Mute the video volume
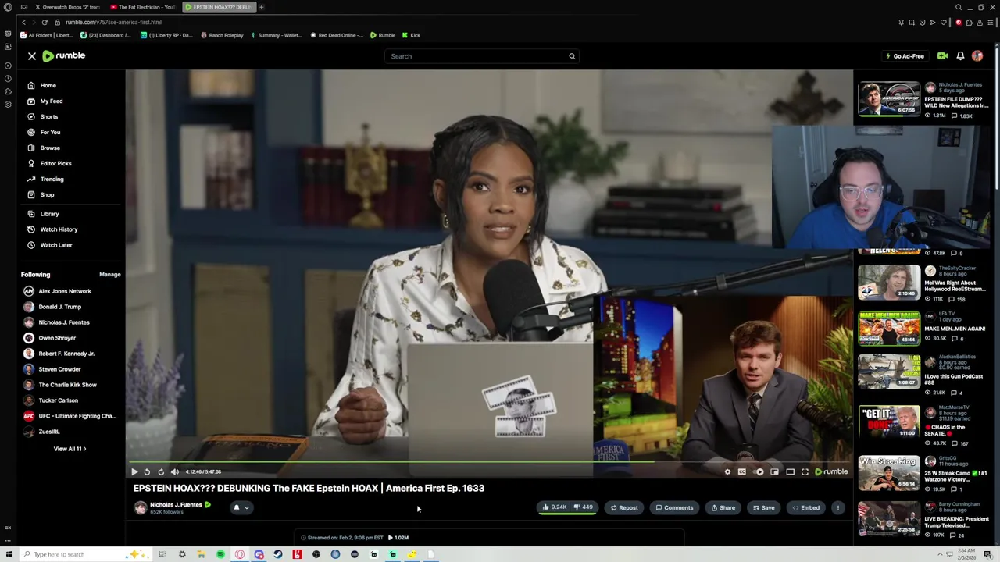 tap(175, 471)
